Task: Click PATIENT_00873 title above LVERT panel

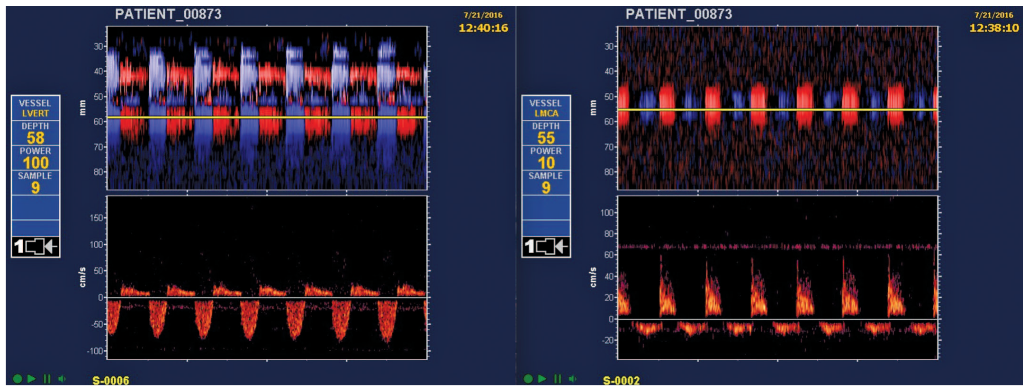Action: (168, 14)
